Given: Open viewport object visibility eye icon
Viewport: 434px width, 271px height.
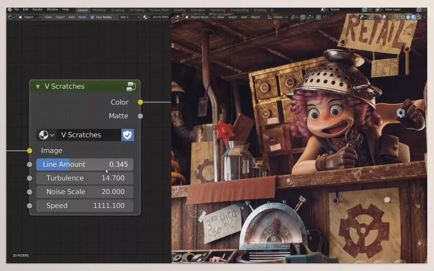Looking at the screenshot, I should pyautogui.click(x=363, y=17).
